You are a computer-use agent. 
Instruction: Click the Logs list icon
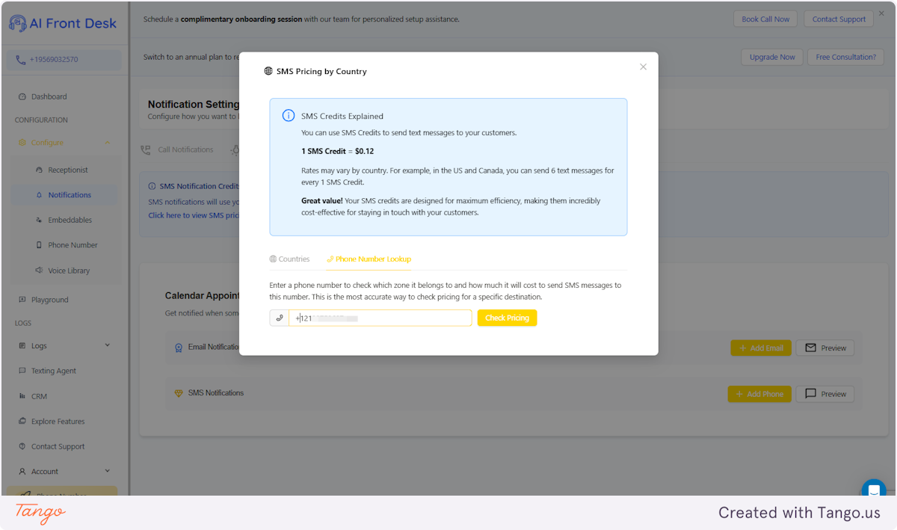(22, 345)
